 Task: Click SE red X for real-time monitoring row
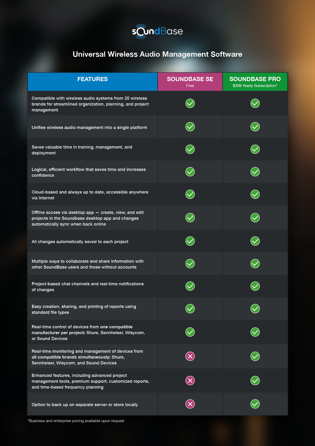[x=190, y=356]
